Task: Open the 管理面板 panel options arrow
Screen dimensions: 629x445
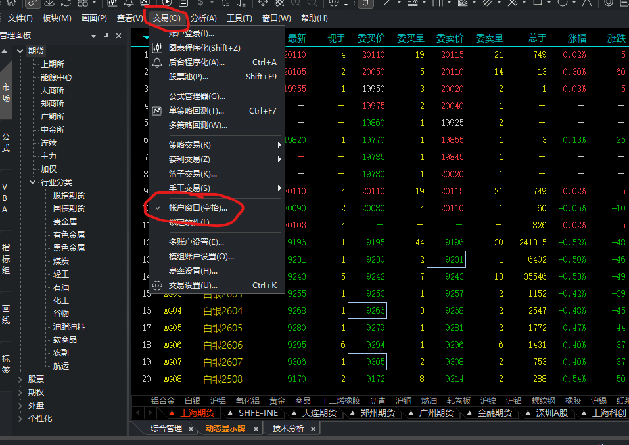Action: pyautogui.click(x=93, y=36)
